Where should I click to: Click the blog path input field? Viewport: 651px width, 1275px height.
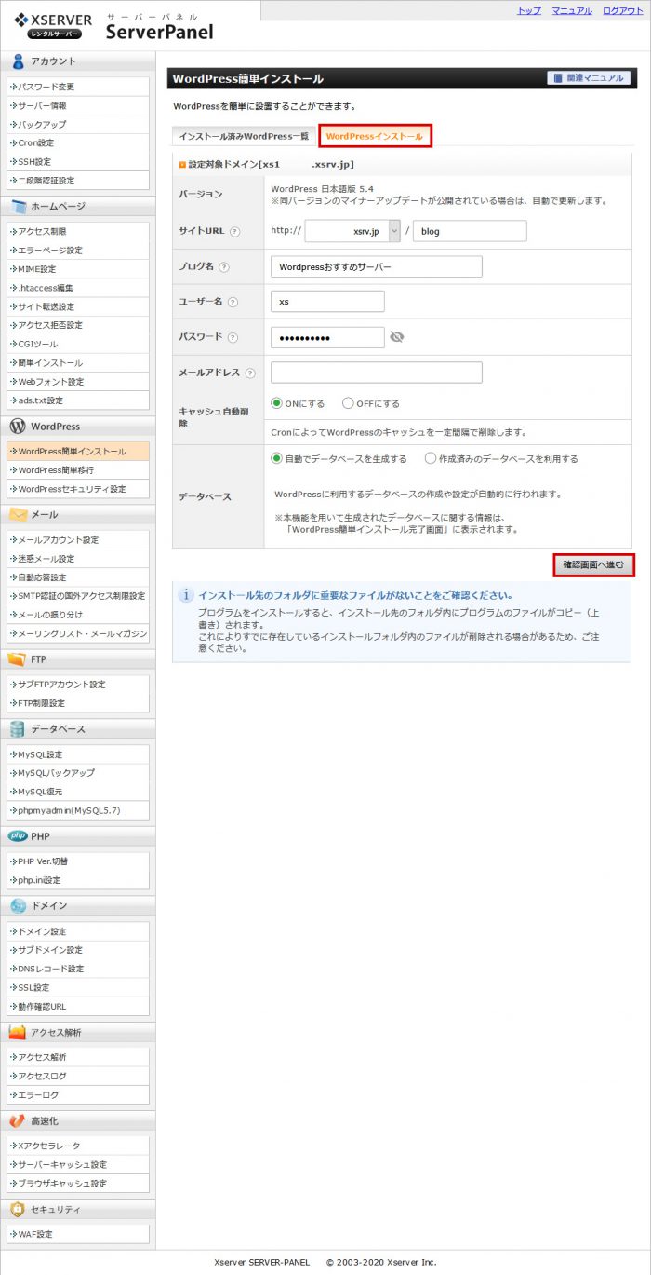tap(470, 231)
